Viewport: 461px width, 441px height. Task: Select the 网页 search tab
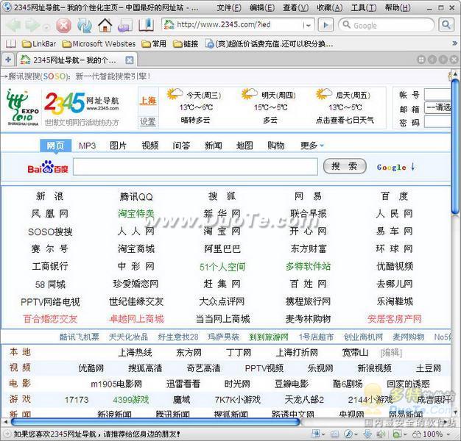click(55, 146)
